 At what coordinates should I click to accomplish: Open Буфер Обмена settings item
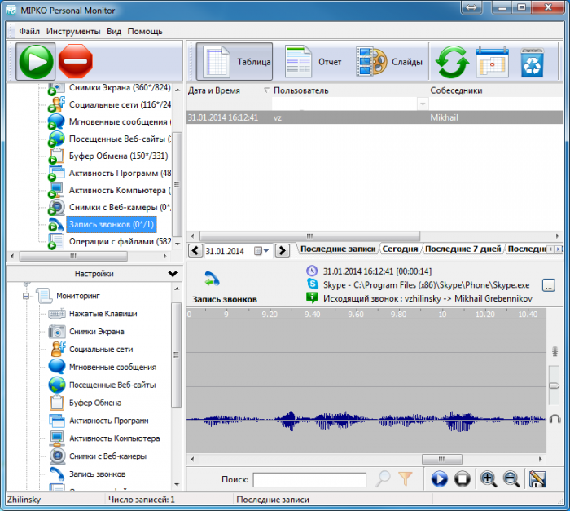95,403
